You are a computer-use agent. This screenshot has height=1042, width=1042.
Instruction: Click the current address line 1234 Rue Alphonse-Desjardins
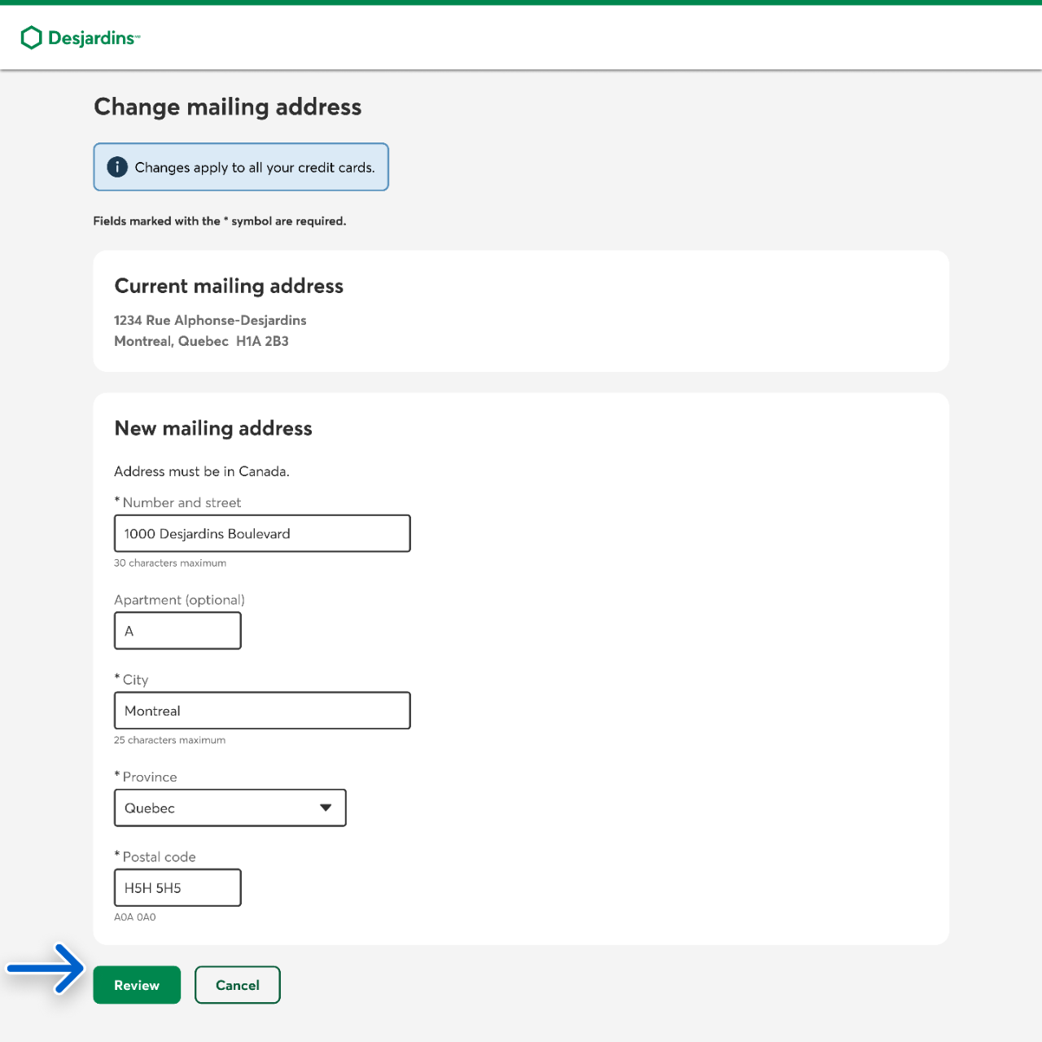tap(210, 320)
